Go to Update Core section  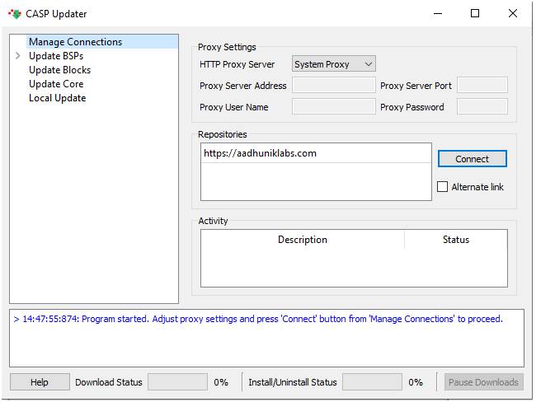(x=56, y=84)
